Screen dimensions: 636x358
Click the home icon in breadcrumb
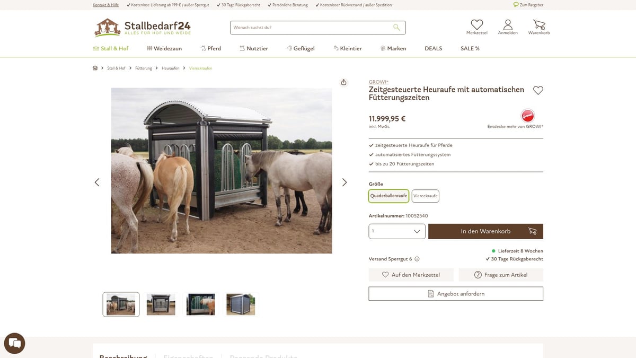(x=95, y=68)
